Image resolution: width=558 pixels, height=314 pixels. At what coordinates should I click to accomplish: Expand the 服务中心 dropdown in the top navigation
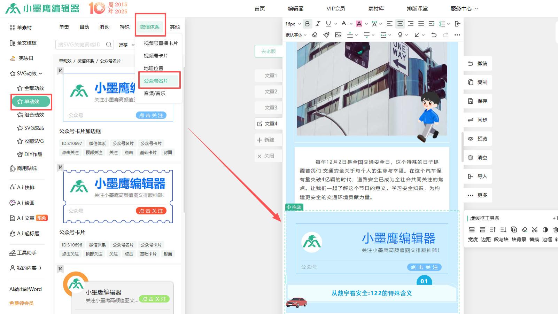tap(462, 8)
